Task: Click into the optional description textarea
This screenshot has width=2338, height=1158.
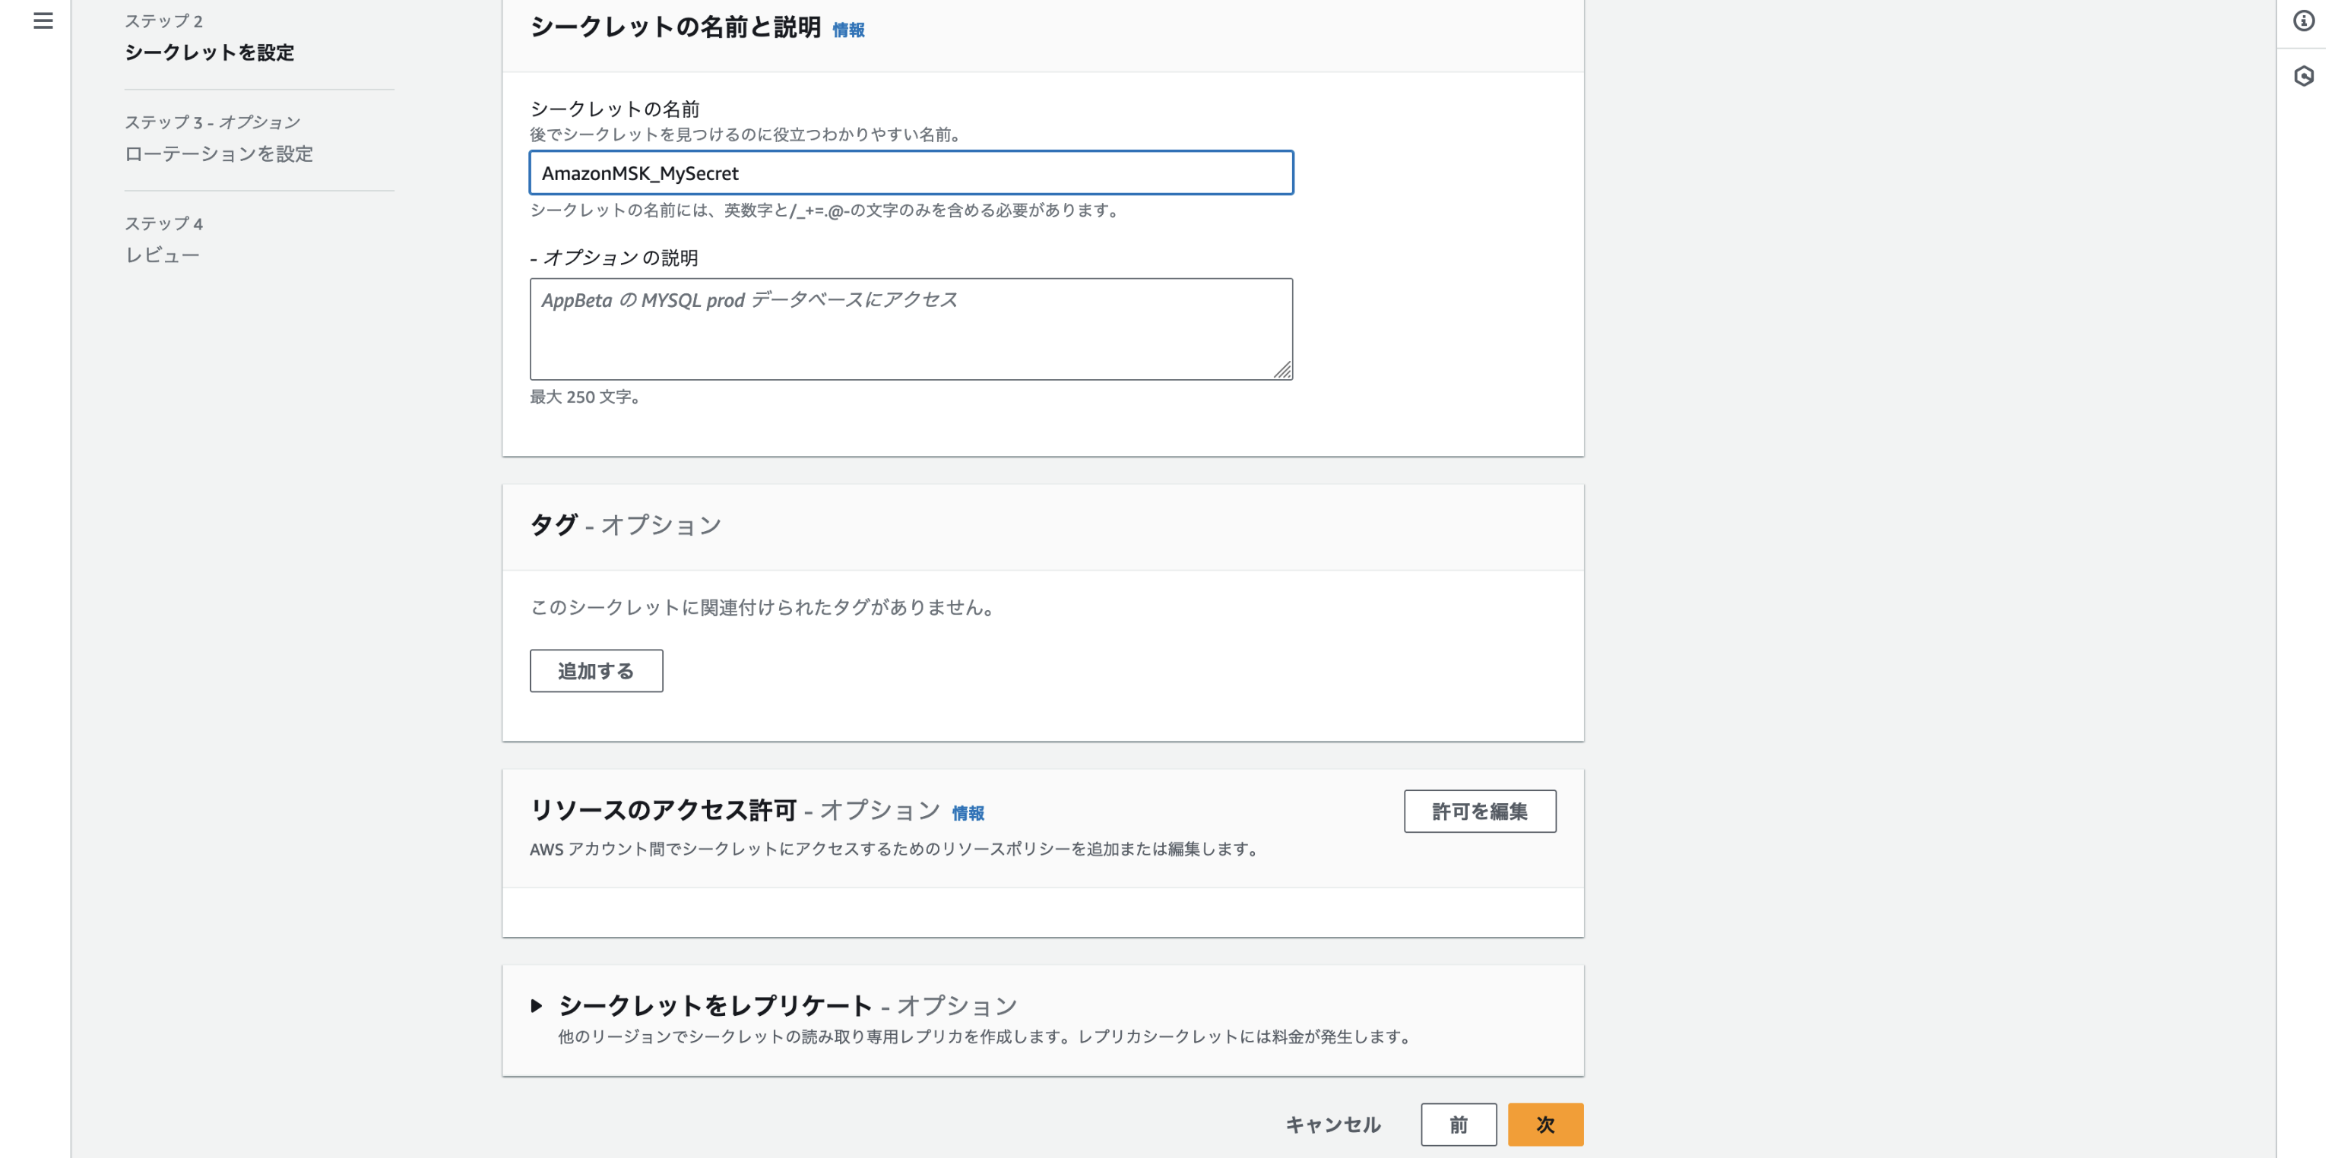Action: point(911,328)
